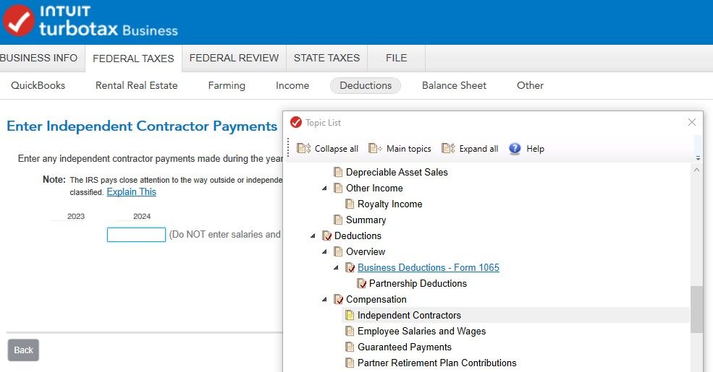Click the Deductions checked page icon
Image resolution: width=713 pixels, height=372 pixels.
[x=326, y=236]
